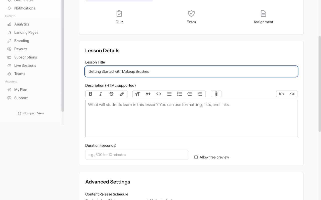Toggle heading text size button
Image resolution: width=321 pixels, height=200 pixels.
[x=138, y=94]
